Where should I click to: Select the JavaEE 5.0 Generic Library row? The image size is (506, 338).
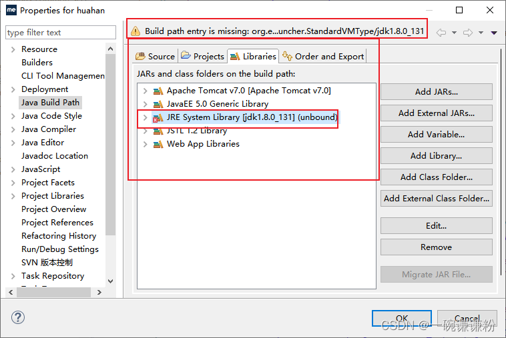[x=211, y=105]
